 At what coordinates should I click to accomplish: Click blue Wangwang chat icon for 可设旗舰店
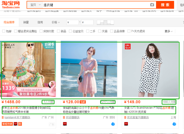tap(113, 124)
